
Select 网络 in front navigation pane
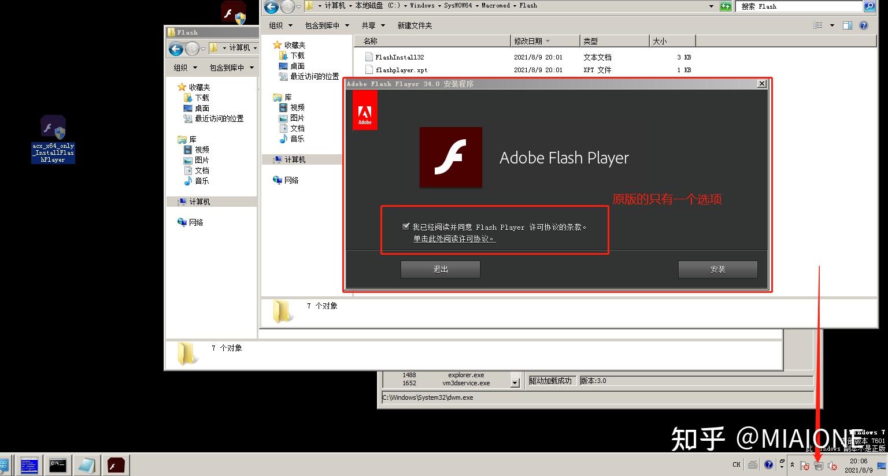coord(291,180)
